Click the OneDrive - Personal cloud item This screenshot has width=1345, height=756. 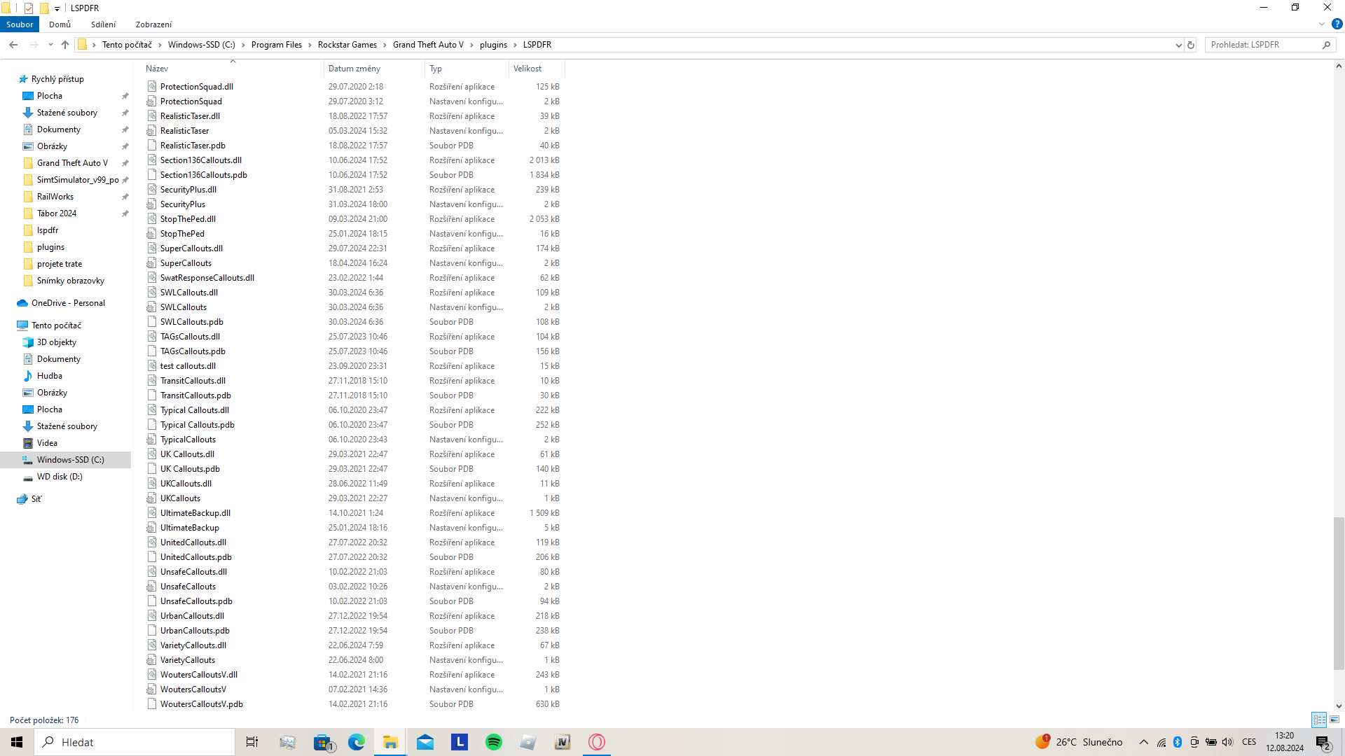68,303
